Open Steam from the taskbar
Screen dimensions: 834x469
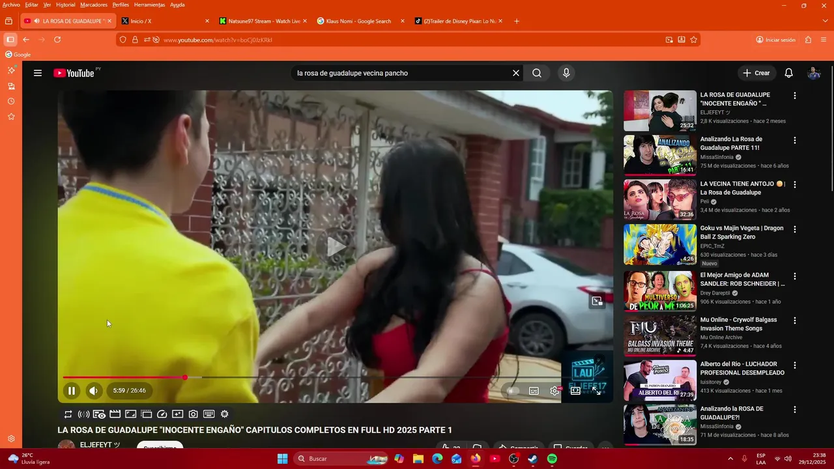[532, 459]
